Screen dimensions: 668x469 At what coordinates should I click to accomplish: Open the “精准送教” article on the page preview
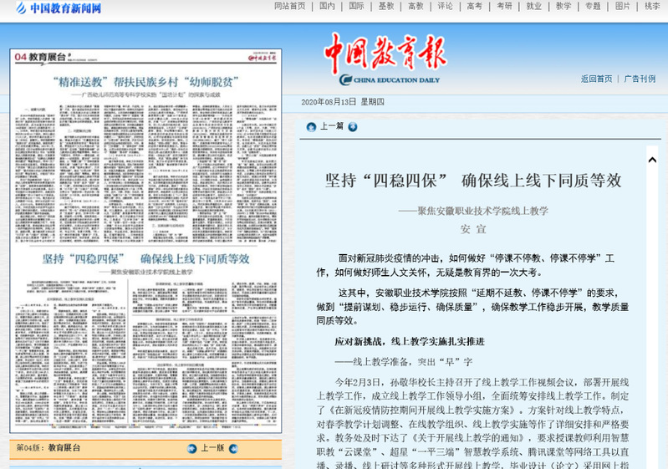(x=145, y=83)
